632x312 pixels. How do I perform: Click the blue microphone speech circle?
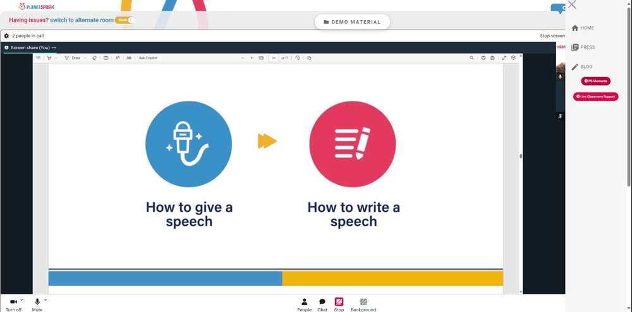(x=188, y=144)
